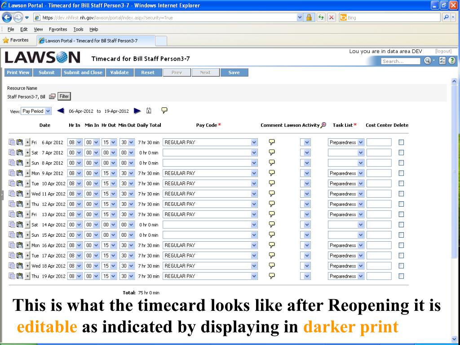This screenshot has width=460, height=345.
Task: Click the browser Stop X icon
Action: (331, 18)
